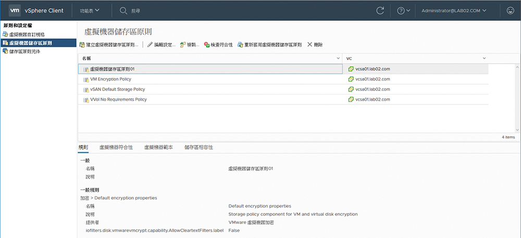Click the 儲存區原則元件 sidebar icon
This screenshot has height=238, width=521.
tap(5, 51)
